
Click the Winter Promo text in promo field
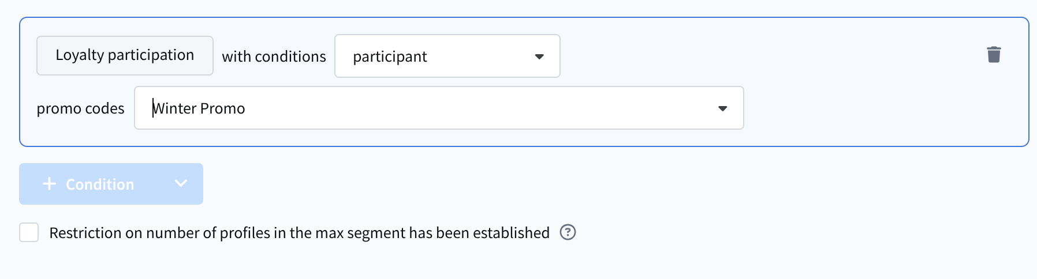click(199, 108)
